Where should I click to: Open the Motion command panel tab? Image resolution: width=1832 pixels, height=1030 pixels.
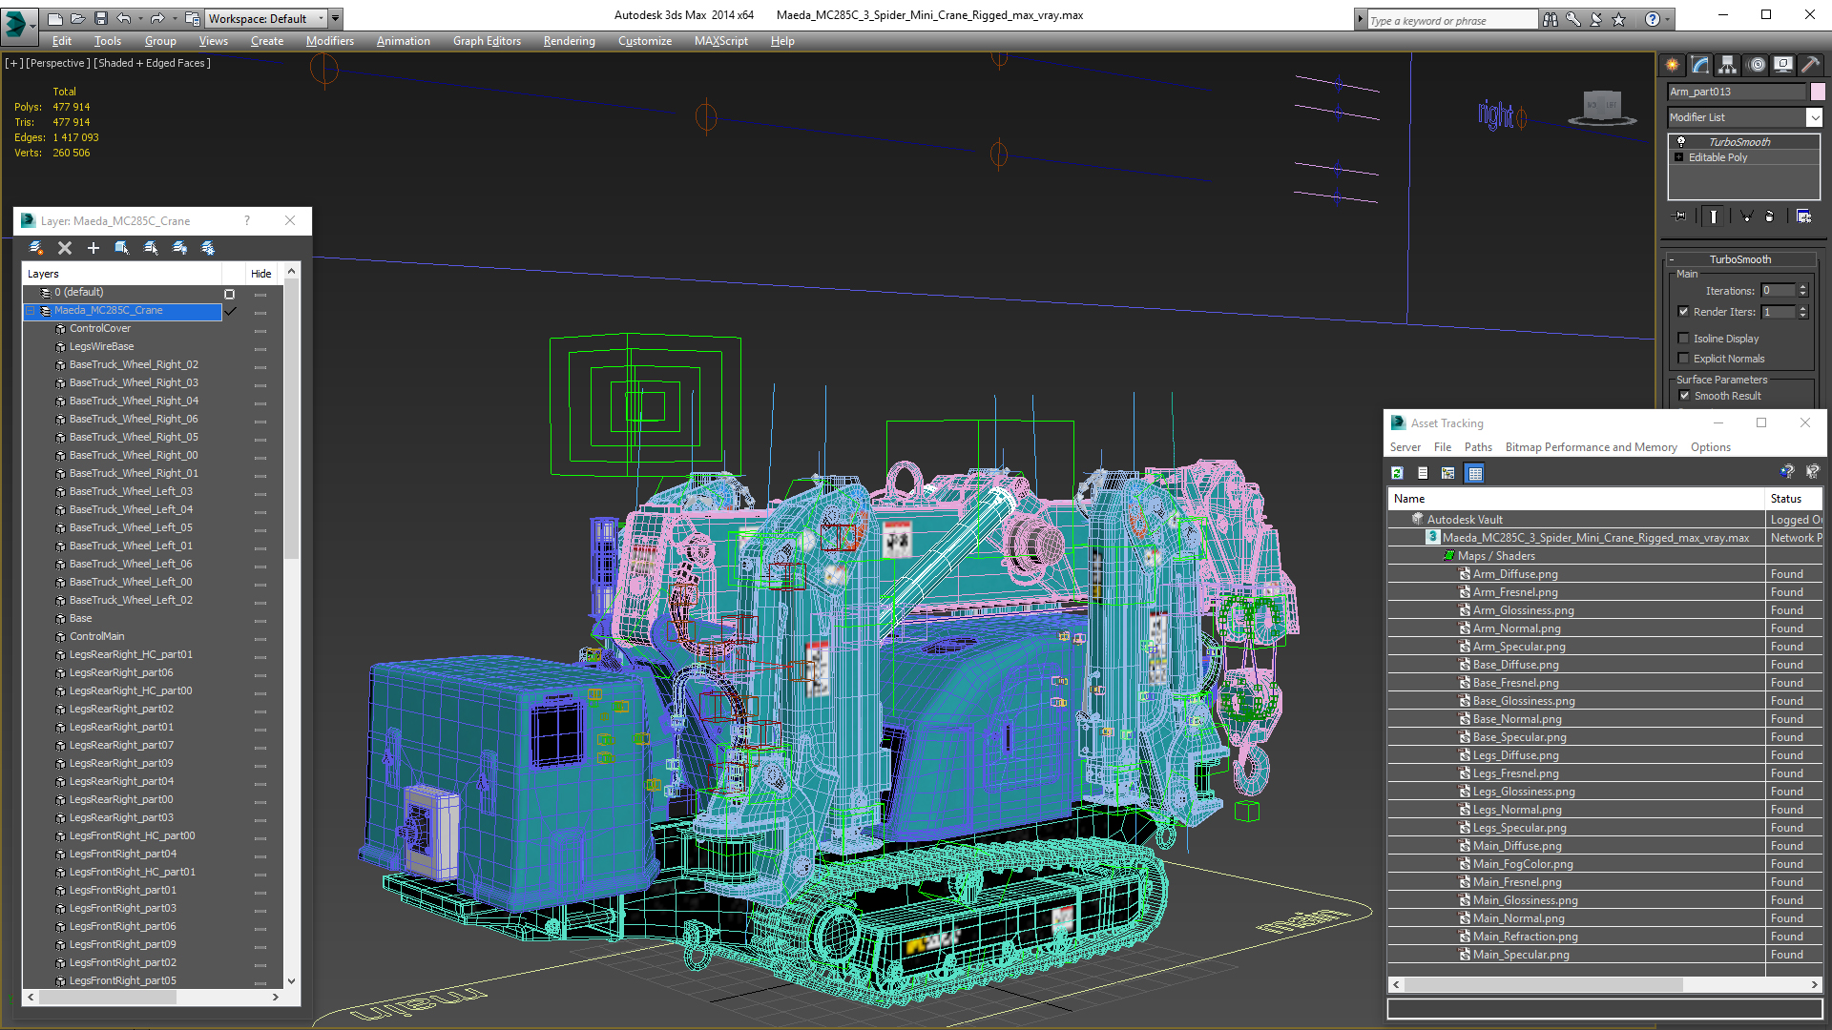click(x=1757, y=65)
